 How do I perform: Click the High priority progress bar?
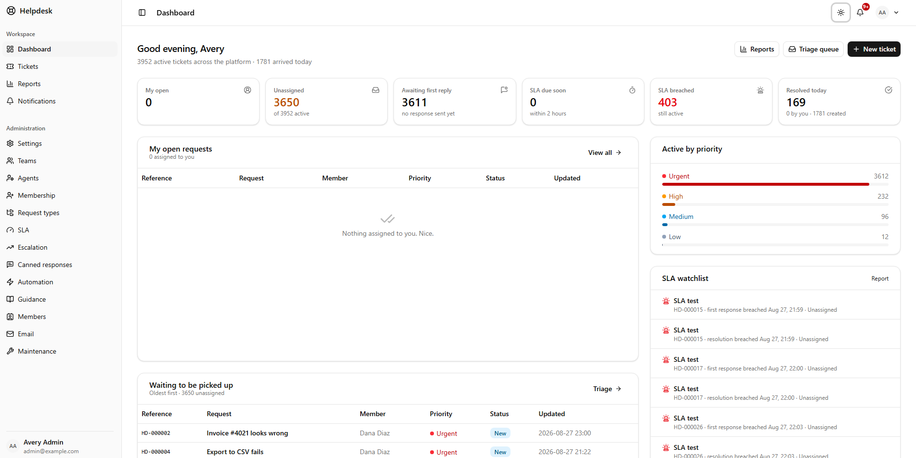[x=775, y=204]
